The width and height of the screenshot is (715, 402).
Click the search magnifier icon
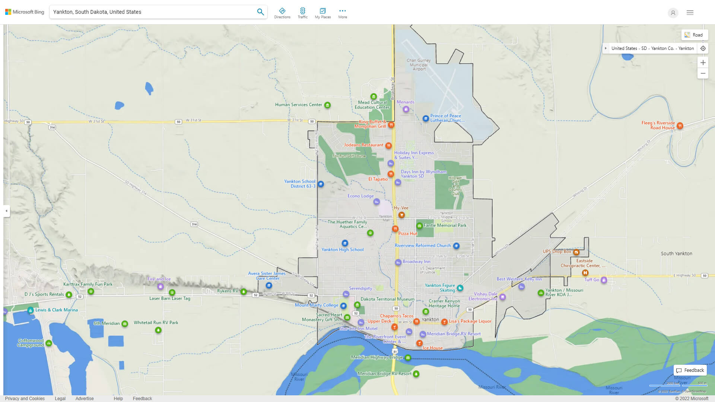[260, 12]
